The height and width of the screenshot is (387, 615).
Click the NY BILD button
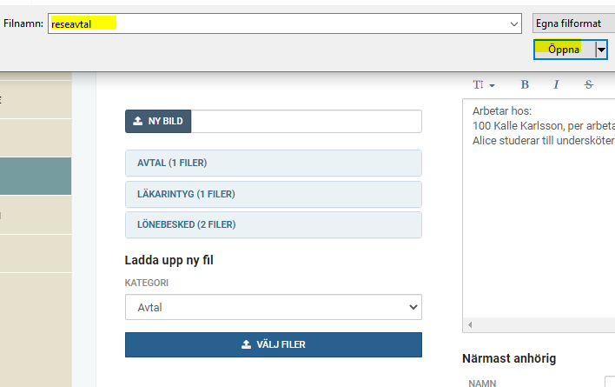(158, 121)
